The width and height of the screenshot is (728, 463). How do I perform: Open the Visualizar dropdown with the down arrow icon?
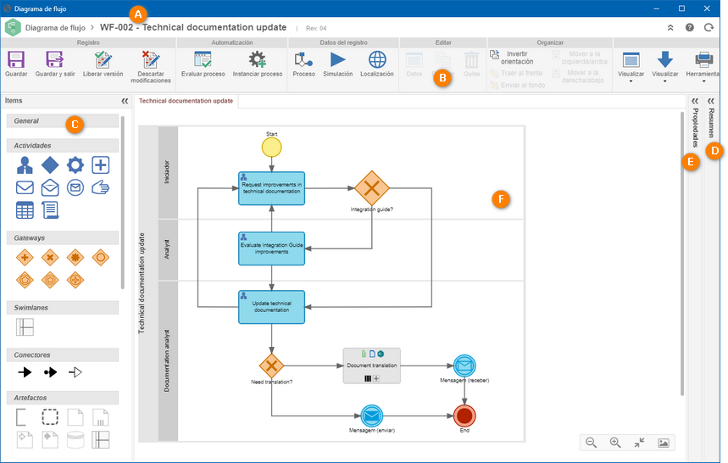click(664, 66)
